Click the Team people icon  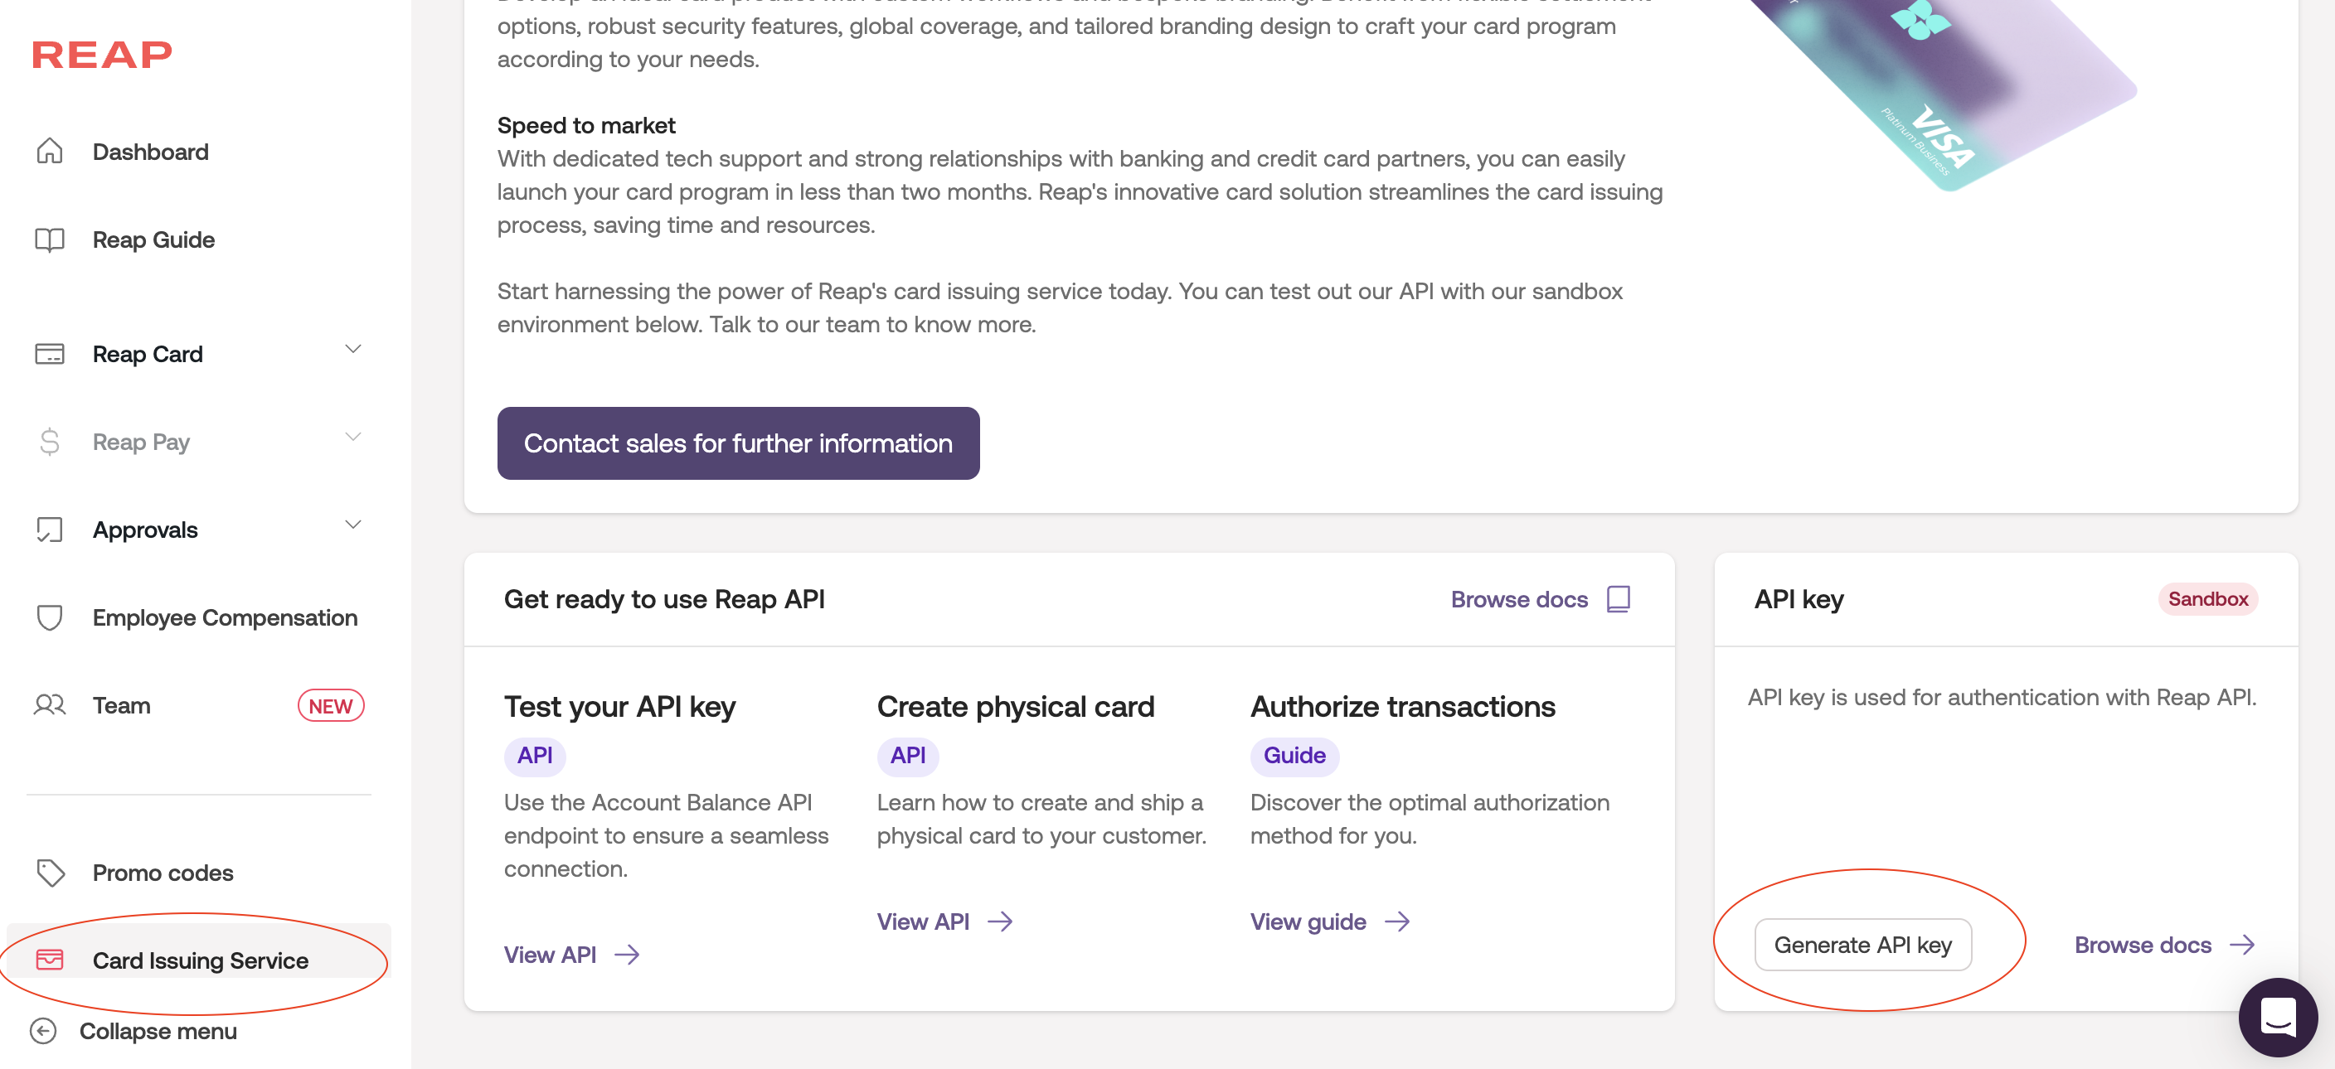50,705
